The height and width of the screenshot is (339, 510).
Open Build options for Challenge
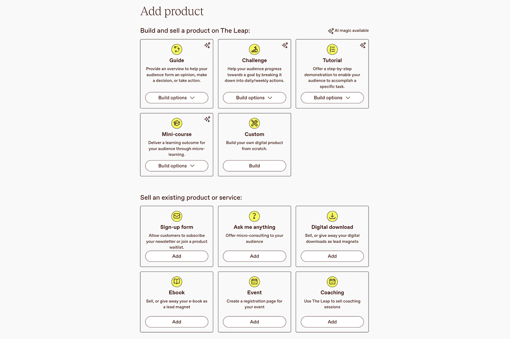(x=254, y=97)
